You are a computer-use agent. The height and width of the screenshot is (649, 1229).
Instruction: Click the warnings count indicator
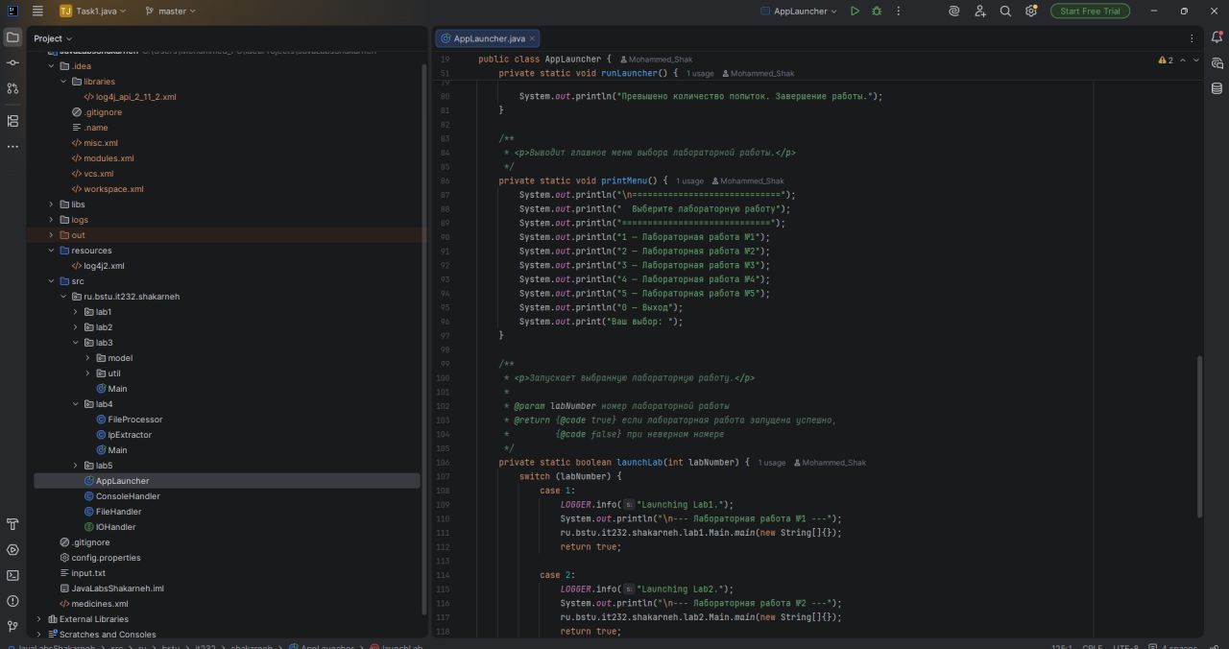click(1166, 60)
